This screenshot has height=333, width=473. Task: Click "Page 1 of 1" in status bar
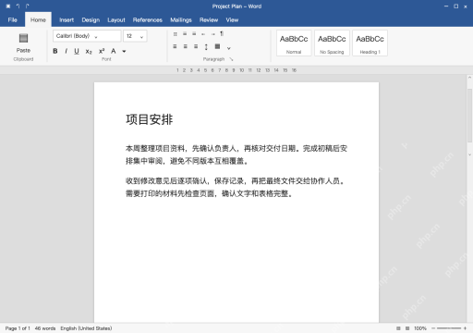[x=18, y=328]
